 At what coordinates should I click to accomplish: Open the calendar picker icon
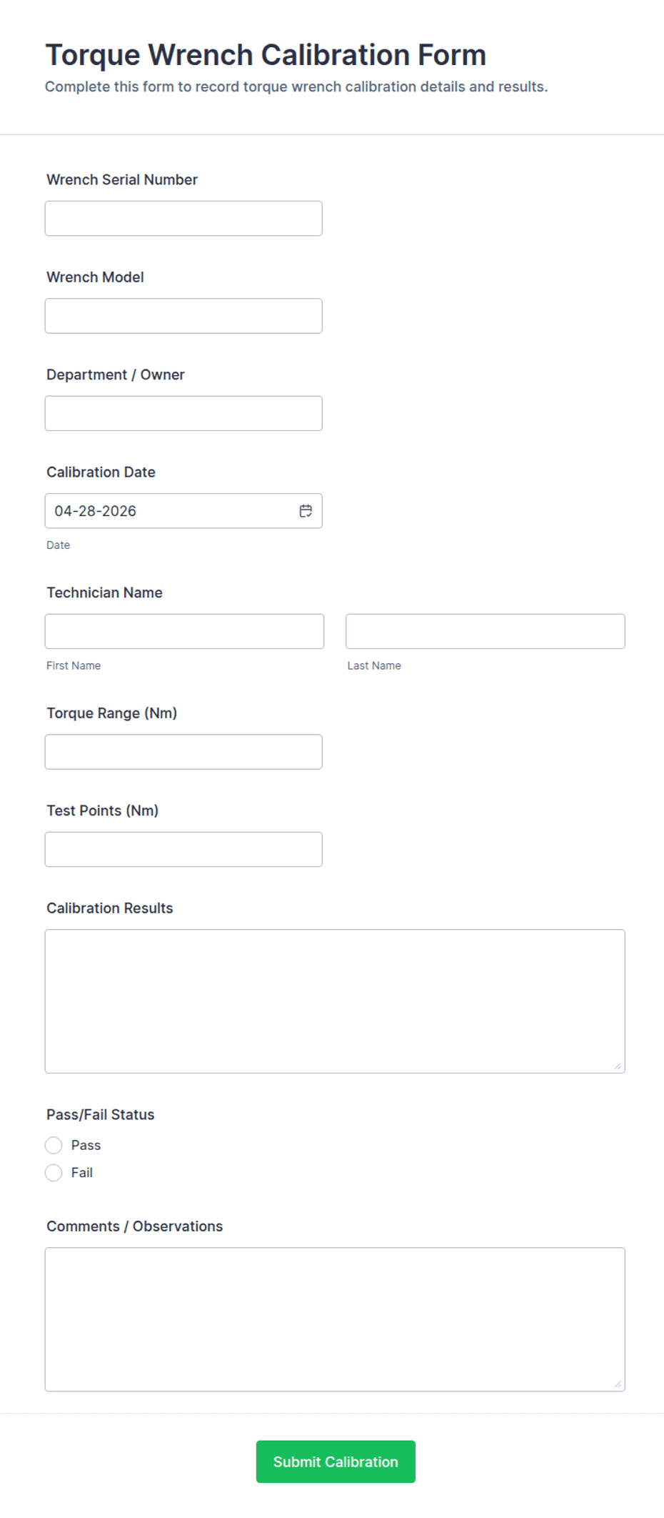pos(306,511)
